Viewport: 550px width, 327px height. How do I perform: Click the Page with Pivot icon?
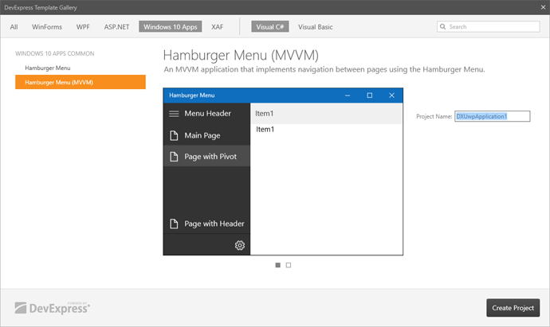click(174, 157)
